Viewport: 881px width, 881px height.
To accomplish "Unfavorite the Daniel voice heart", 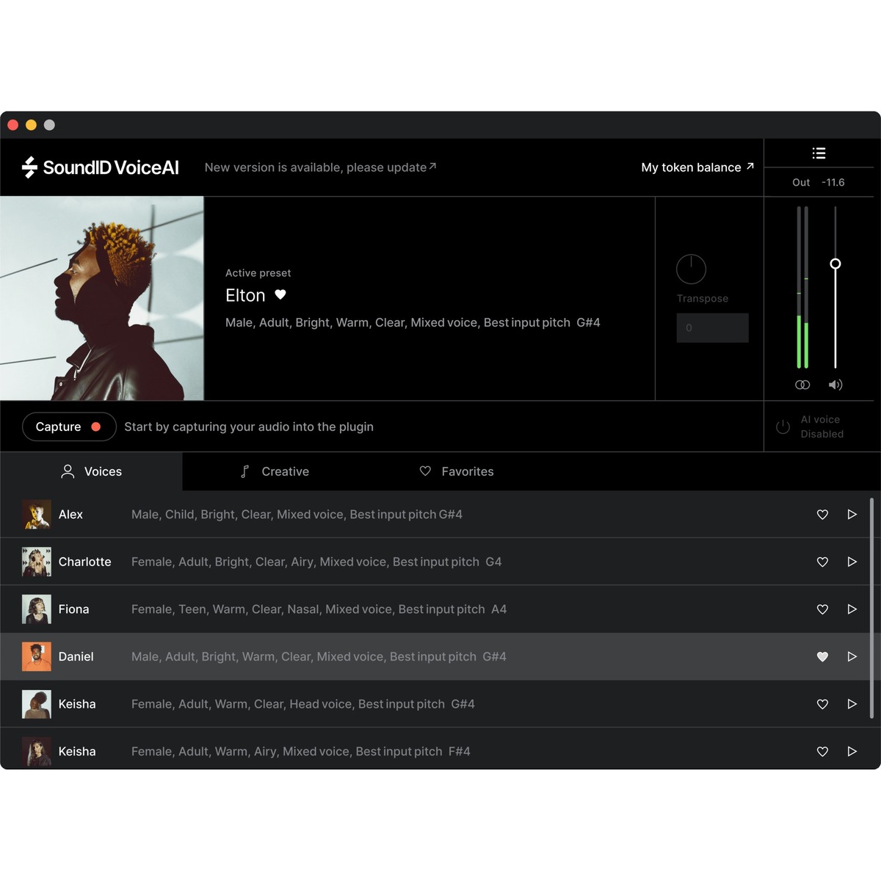I will point(822,657).
